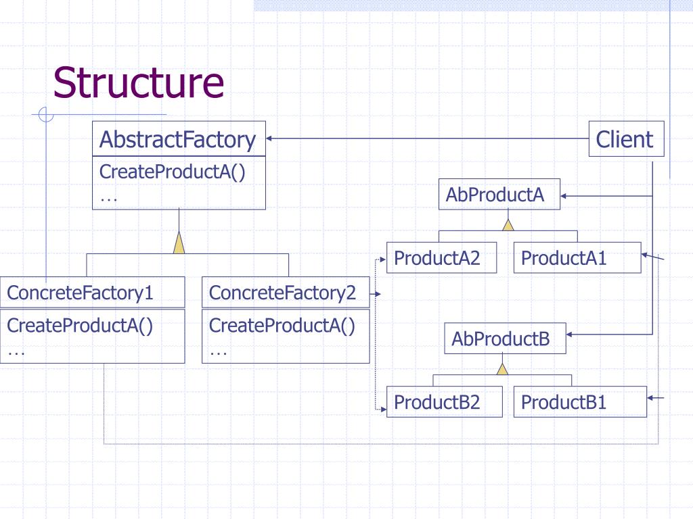Click the arrowhead pointing into ProductA1

coord(645,255)
